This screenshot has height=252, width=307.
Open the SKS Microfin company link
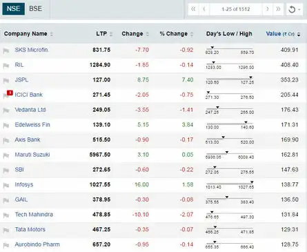tap(31, 50)
